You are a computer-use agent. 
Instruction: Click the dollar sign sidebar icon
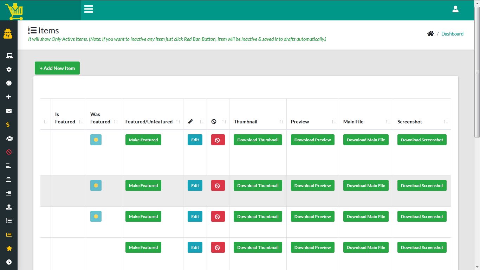tap(8, 125)
